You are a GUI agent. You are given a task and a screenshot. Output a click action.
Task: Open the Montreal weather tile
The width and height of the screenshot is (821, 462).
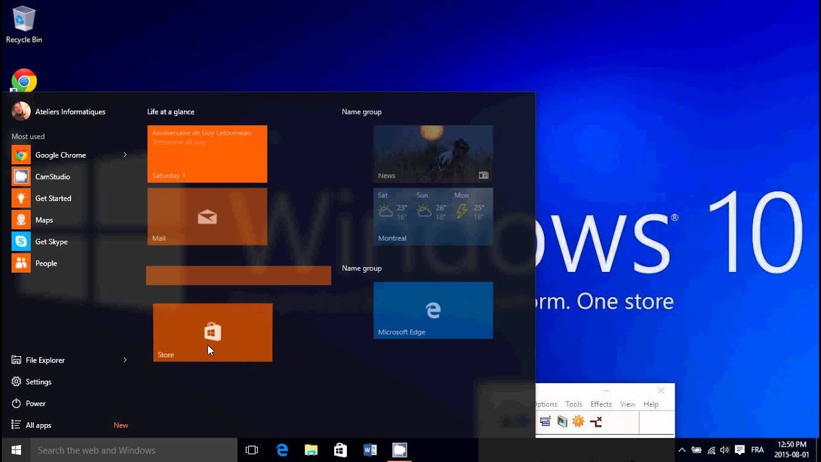(x=433, y=216)
